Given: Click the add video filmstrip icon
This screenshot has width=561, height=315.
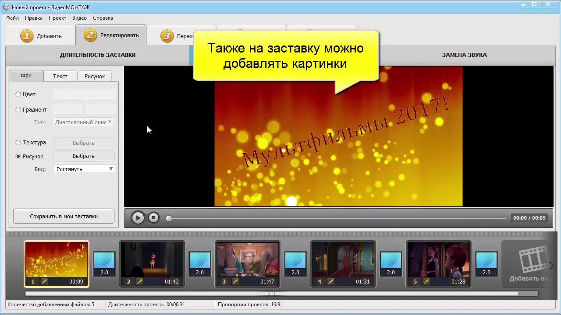Looking at the screenshot, I should pyautogui.click(x=533, y=259).
